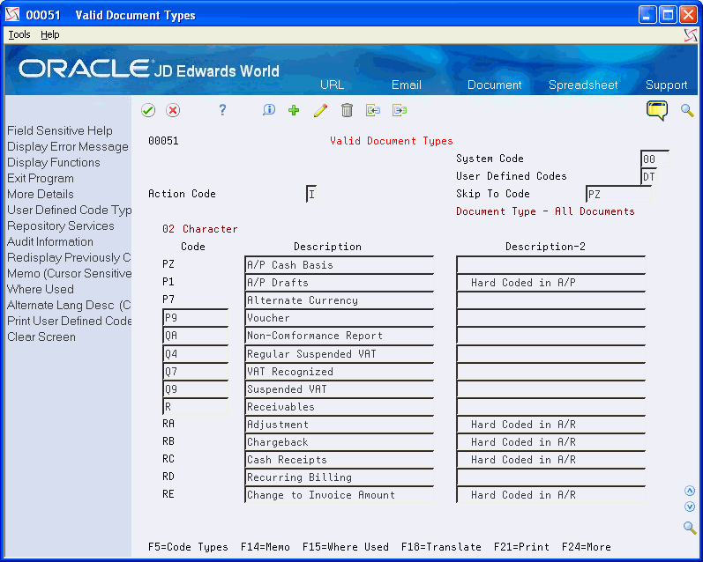
Task: Select Display Error Message in sidebar
Action: click(68, 146)
